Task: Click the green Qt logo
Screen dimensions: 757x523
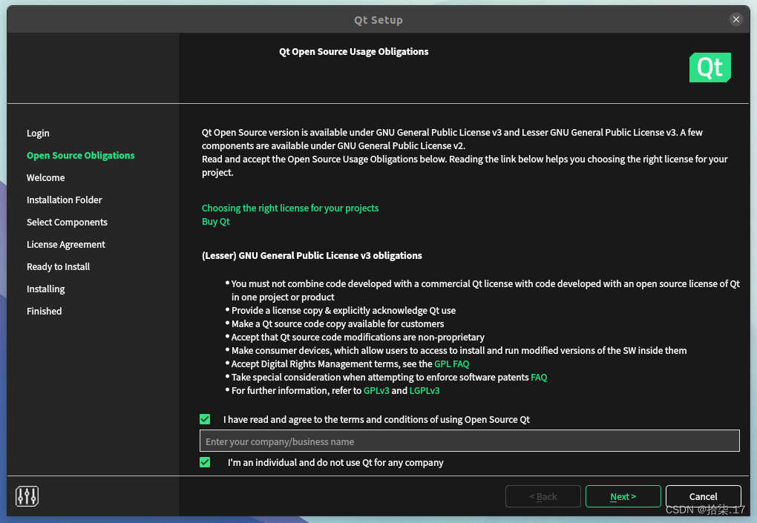Action: (710, 68)
